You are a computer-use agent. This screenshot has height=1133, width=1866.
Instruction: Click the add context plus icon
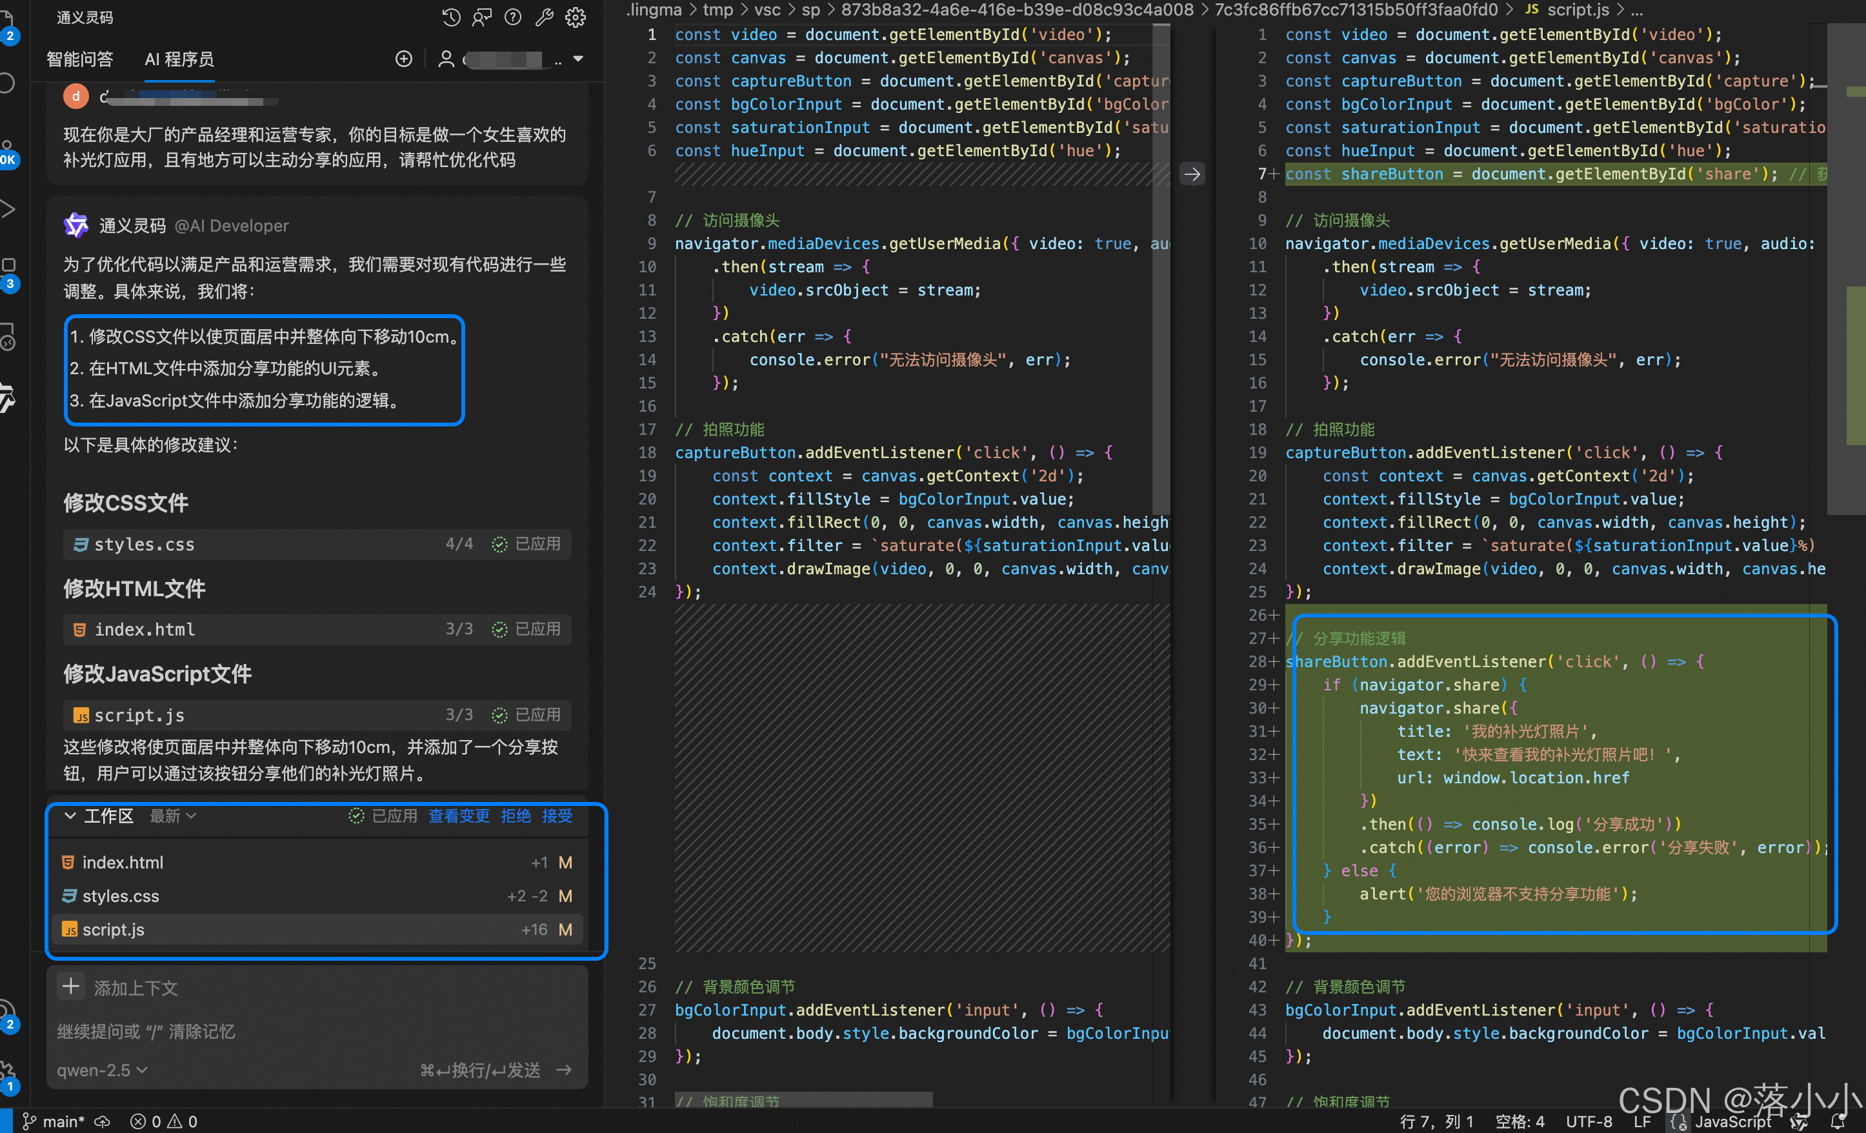[71, 987]
